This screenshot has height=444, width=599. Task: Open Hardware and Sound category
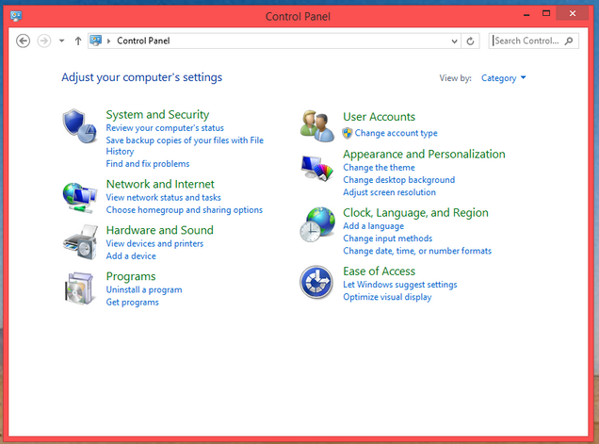(x=160, y=230)
